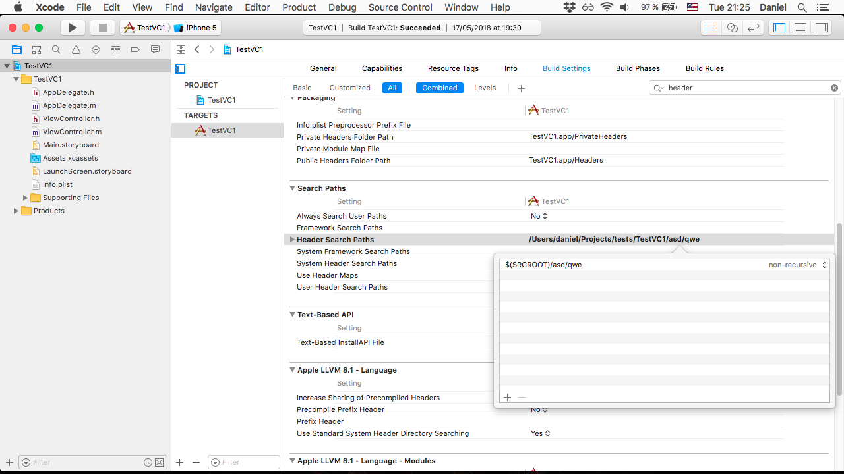Stop the running task button

[x=102, y=28]
